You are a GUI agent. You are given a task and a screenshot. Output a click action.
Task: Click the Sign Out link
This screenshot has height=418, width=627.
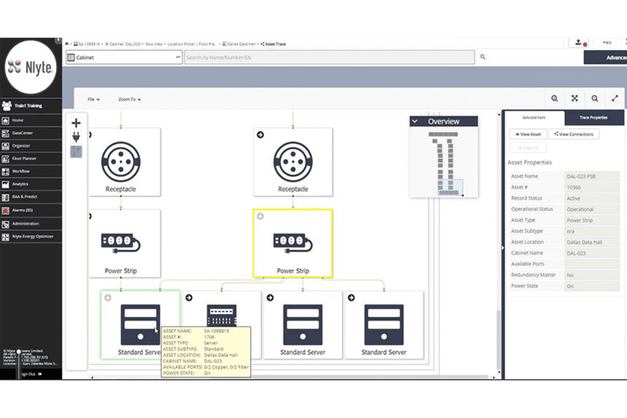(x=31, y=374)
